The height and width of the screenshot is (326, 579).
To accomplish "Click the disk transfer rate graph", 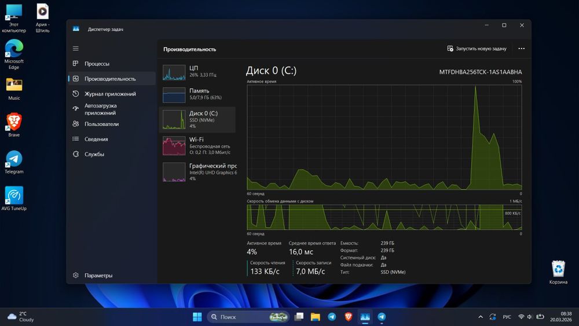I will (384, 218).
